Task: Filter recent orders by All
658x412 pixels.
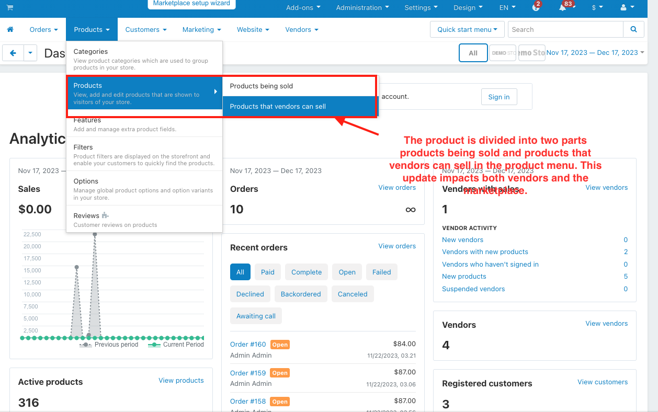Action: (x=240, y=272)
